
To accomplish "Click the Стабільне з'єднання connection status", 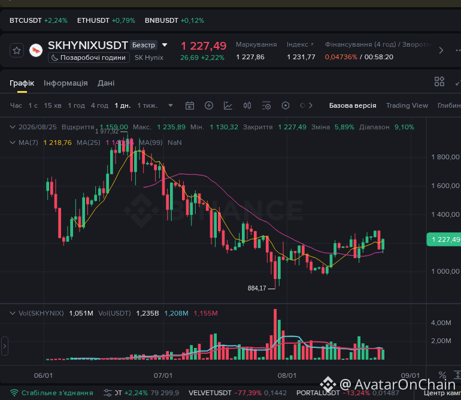I will [x=51, y=393].
